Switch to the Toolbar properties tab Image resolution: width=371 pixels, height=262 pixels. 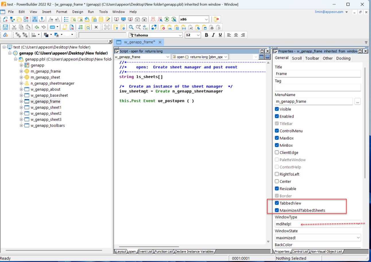(x=312, y=58)
